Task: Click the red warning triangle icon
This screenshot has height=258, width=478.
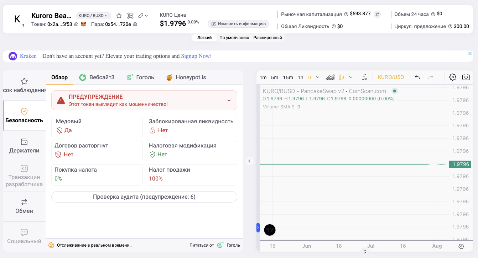Action: [61, 100]
